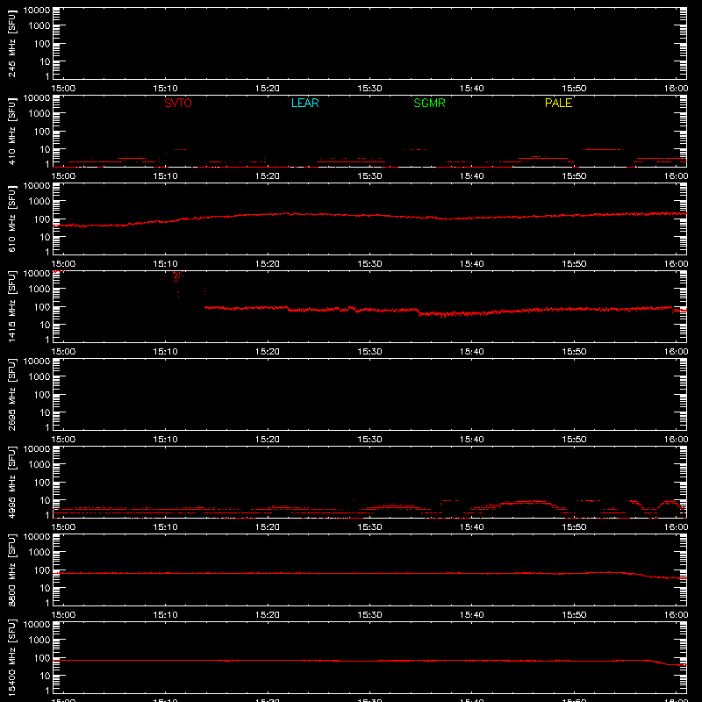Click the 1000 tick on the 15400 MHz axis

[39, 641]
